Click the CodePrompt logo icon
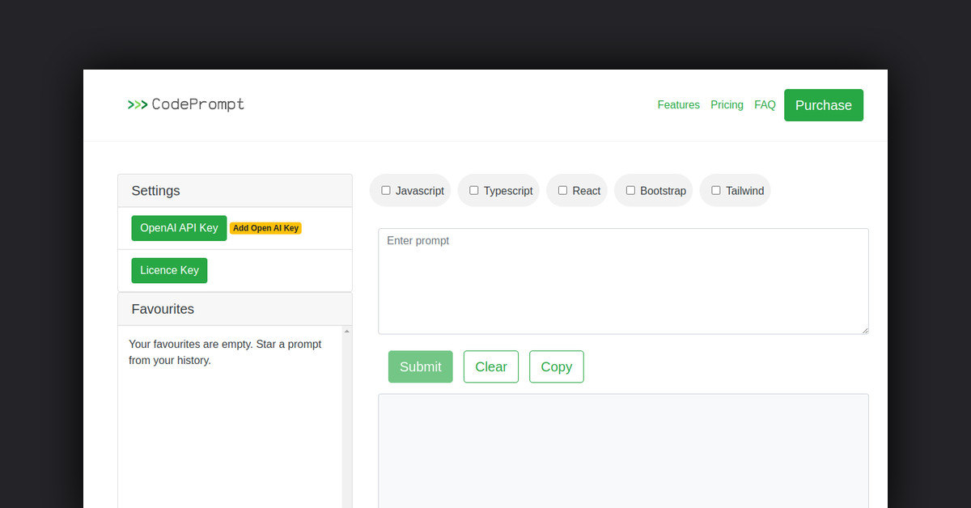 tap(137, 104)
